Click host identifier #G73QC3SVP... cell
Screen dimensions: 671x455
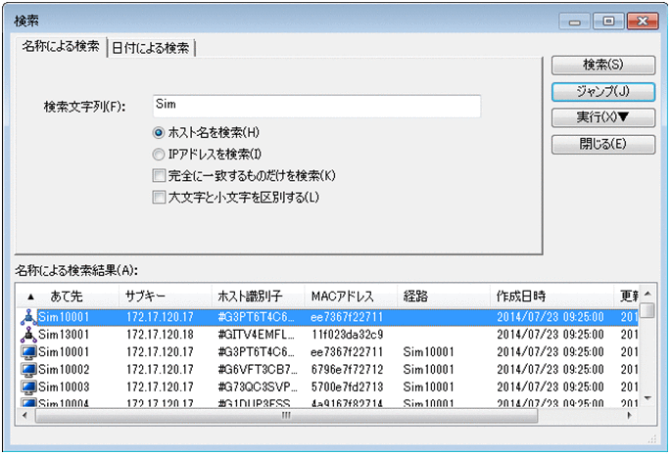click(x=256, y=387)
